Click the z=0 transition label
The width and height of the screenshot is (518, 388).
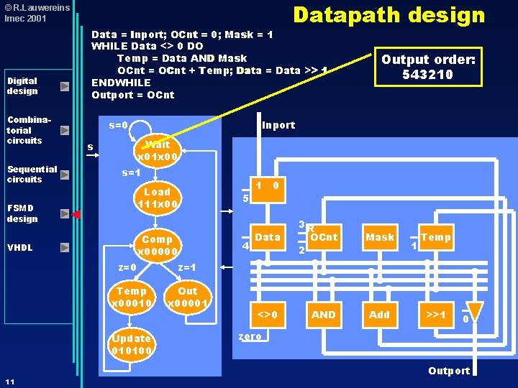127,267
